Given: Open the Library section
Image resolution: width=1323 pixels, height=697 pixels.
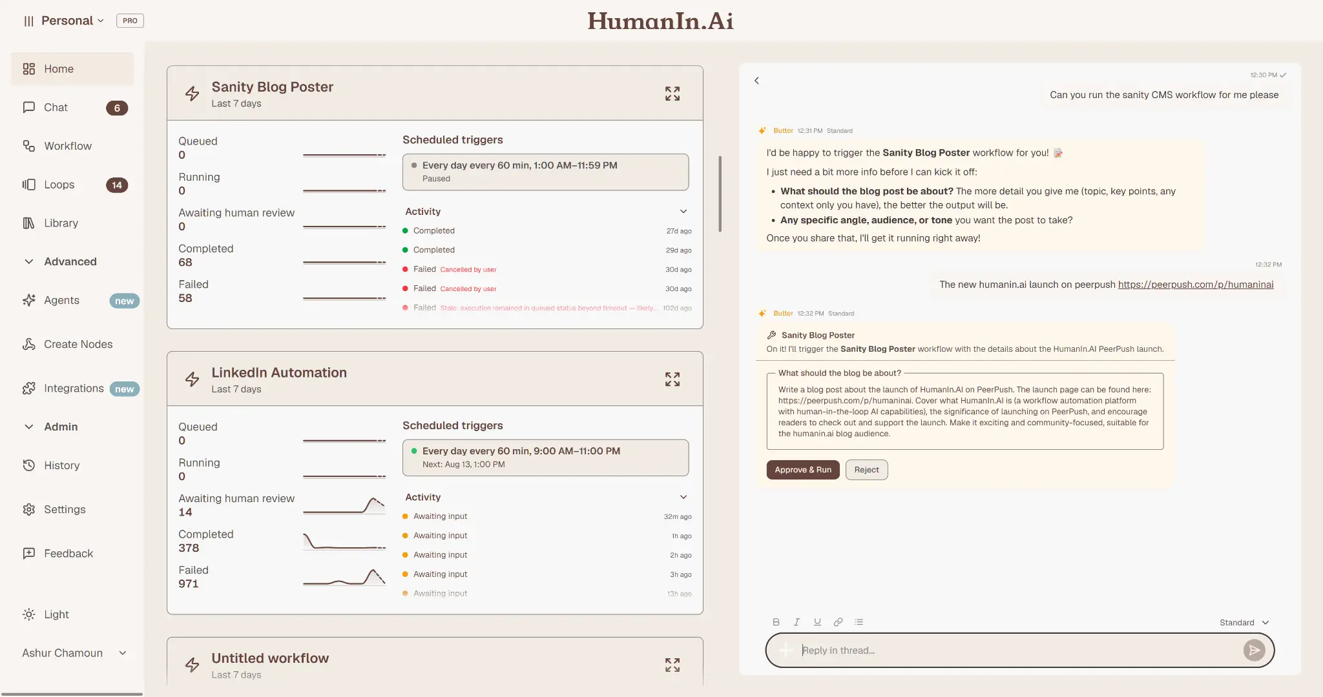Looking at the screenshot, I should [72, 223].
